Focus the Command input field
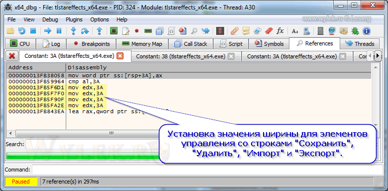Viewport: 388px width, 191px height. pos(207,170)
